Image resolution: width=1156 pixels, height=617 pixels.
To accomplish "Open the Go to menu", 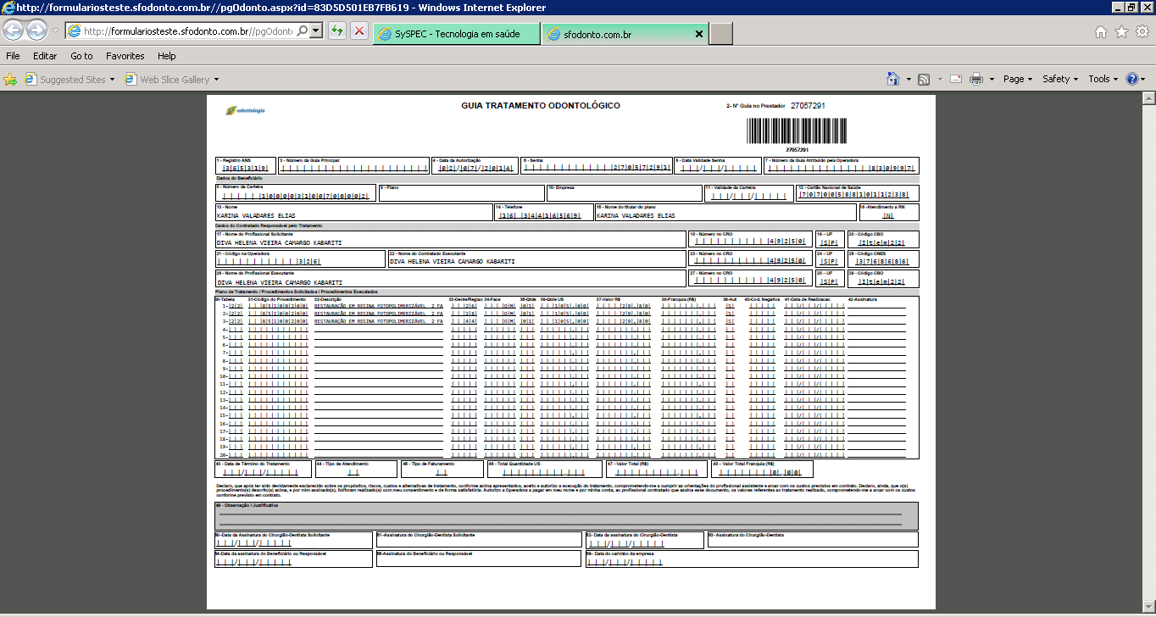I will click(x=82, y=56).
